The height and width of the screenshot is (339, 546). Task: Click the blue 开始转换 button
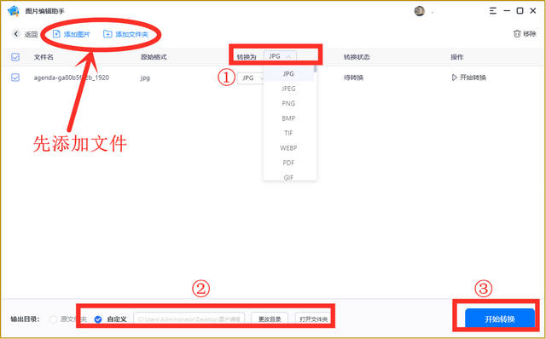pyautogui.click(x=500, y=319)
